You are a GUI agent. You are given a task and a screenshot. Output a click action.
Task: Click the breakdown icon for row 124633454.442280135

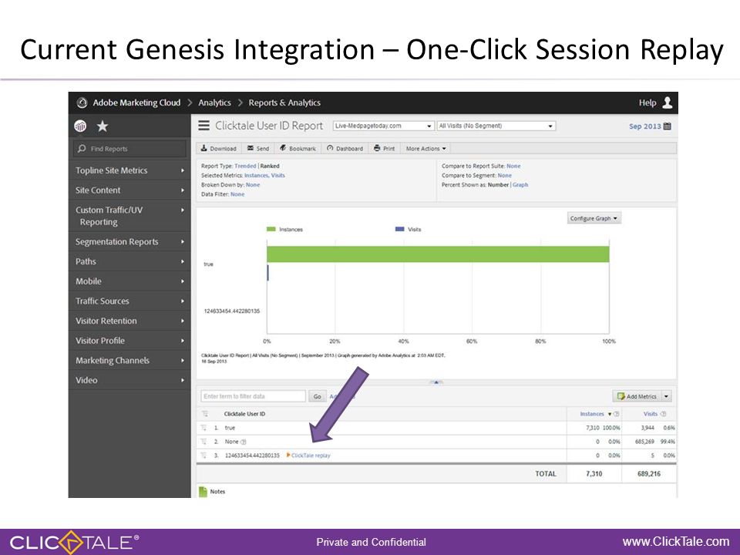[x=203, y=456]
